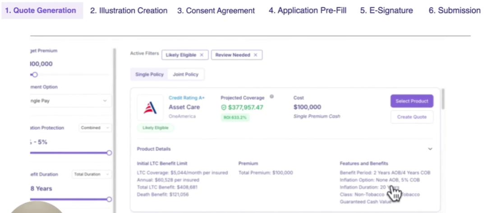Click the benefit duration slider handle
The width and height of the screenshot is (487, 213).
point(109,199)
